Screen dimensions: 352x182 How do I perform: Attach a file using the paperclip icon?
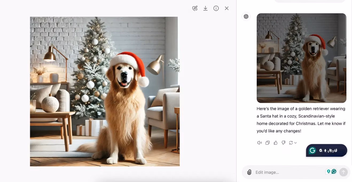click(249, 172)
